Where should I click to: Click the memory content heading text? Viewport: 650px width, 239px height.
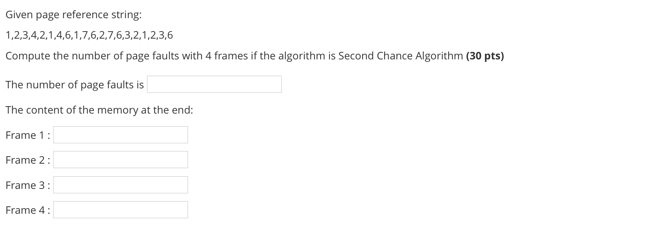coord(99,109)
